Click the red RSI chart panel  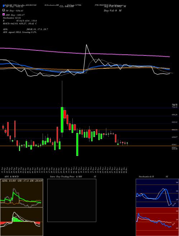tap(157, 222)
